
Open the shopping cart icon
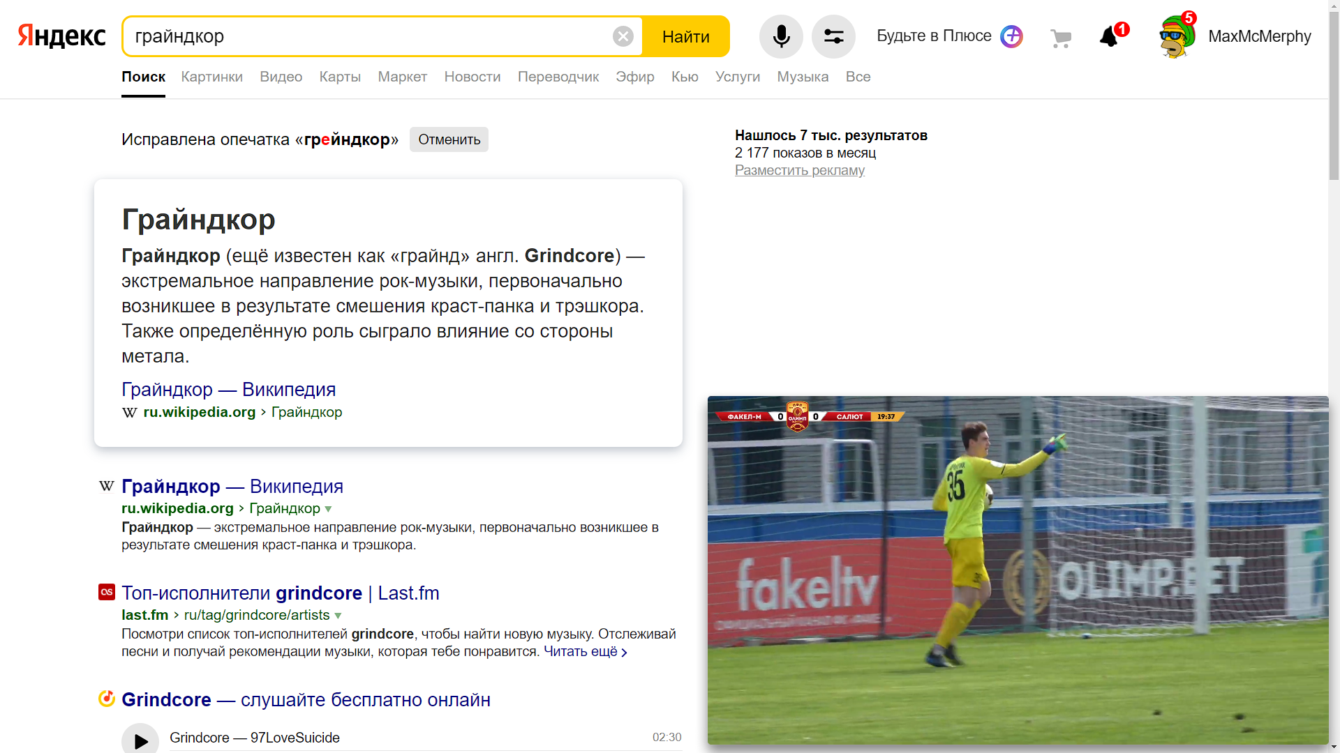pyautogui.click(x=1061, y=38)
